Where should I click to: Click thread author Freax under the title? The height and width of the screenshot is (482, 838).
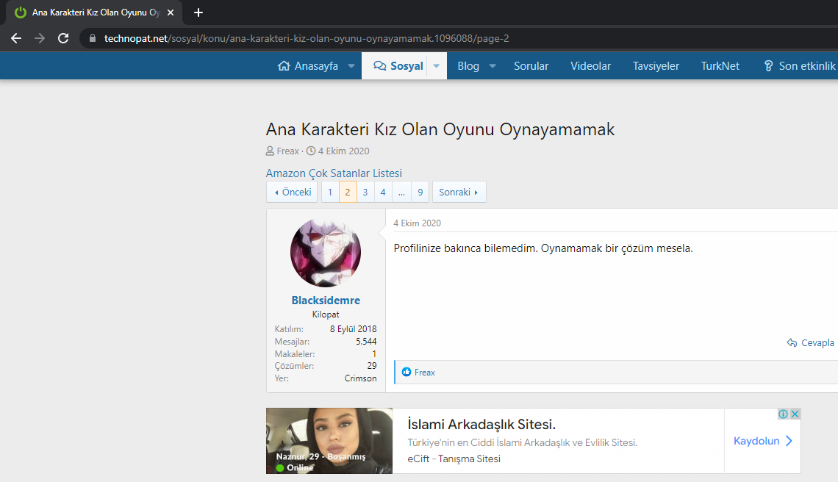(x=287, y=151)
